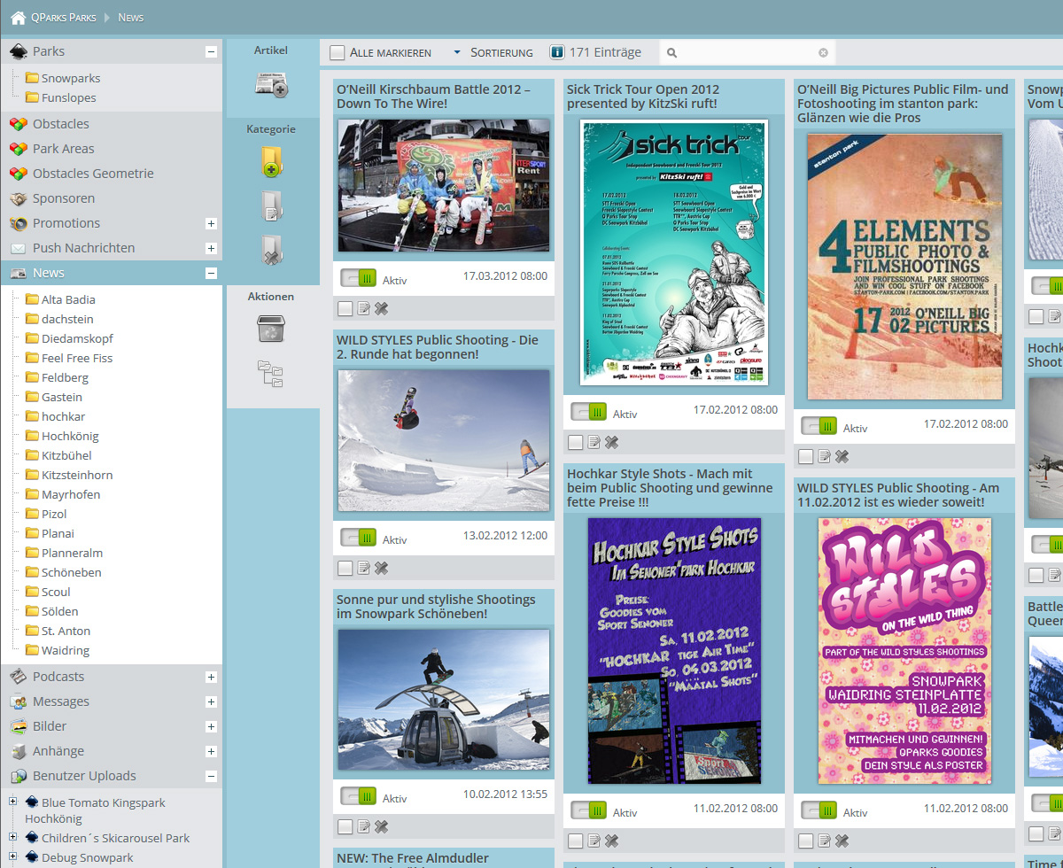Expand the Promotions section
The width and height of the screenshot is (1063, 868).
tap(211, 223)
